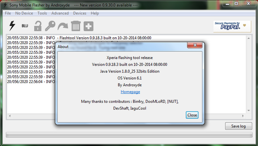Minimize the Sony Mobile Flasher window
The image size is (258, 146).
pyautogui.click(x=227, y=4)
